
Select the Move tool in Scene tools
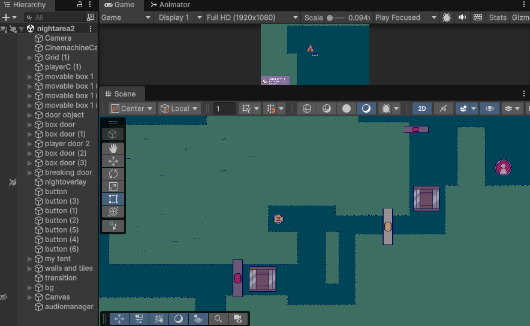point(113,161)
